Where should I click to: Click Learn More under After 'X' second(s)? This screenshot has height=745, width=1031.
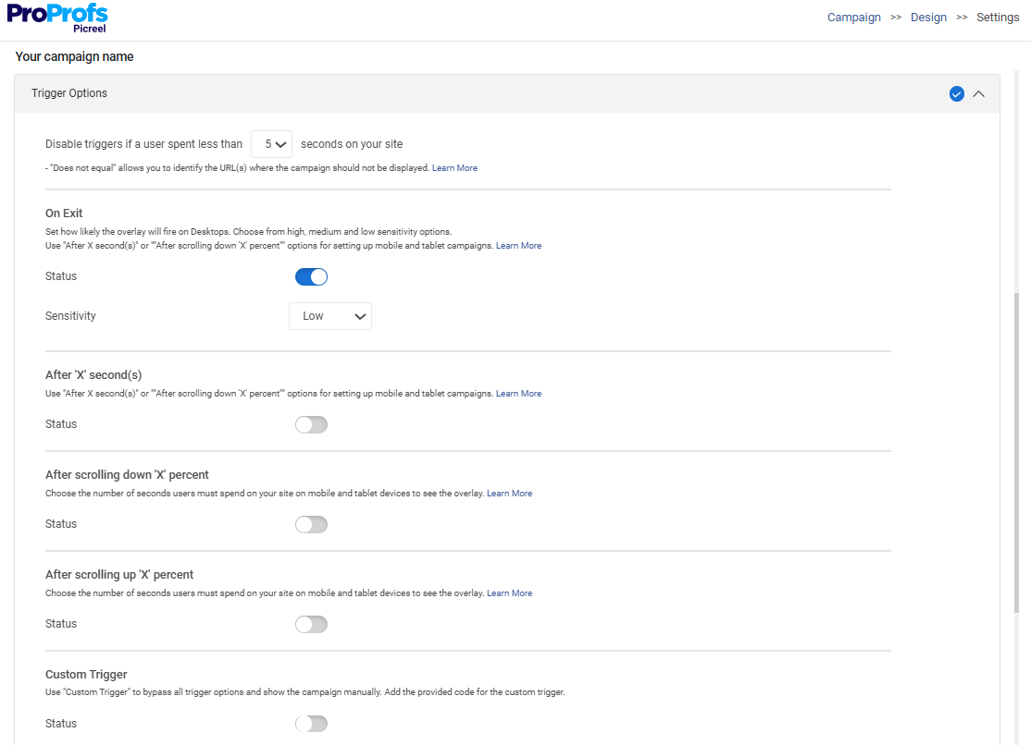point(518,393)
